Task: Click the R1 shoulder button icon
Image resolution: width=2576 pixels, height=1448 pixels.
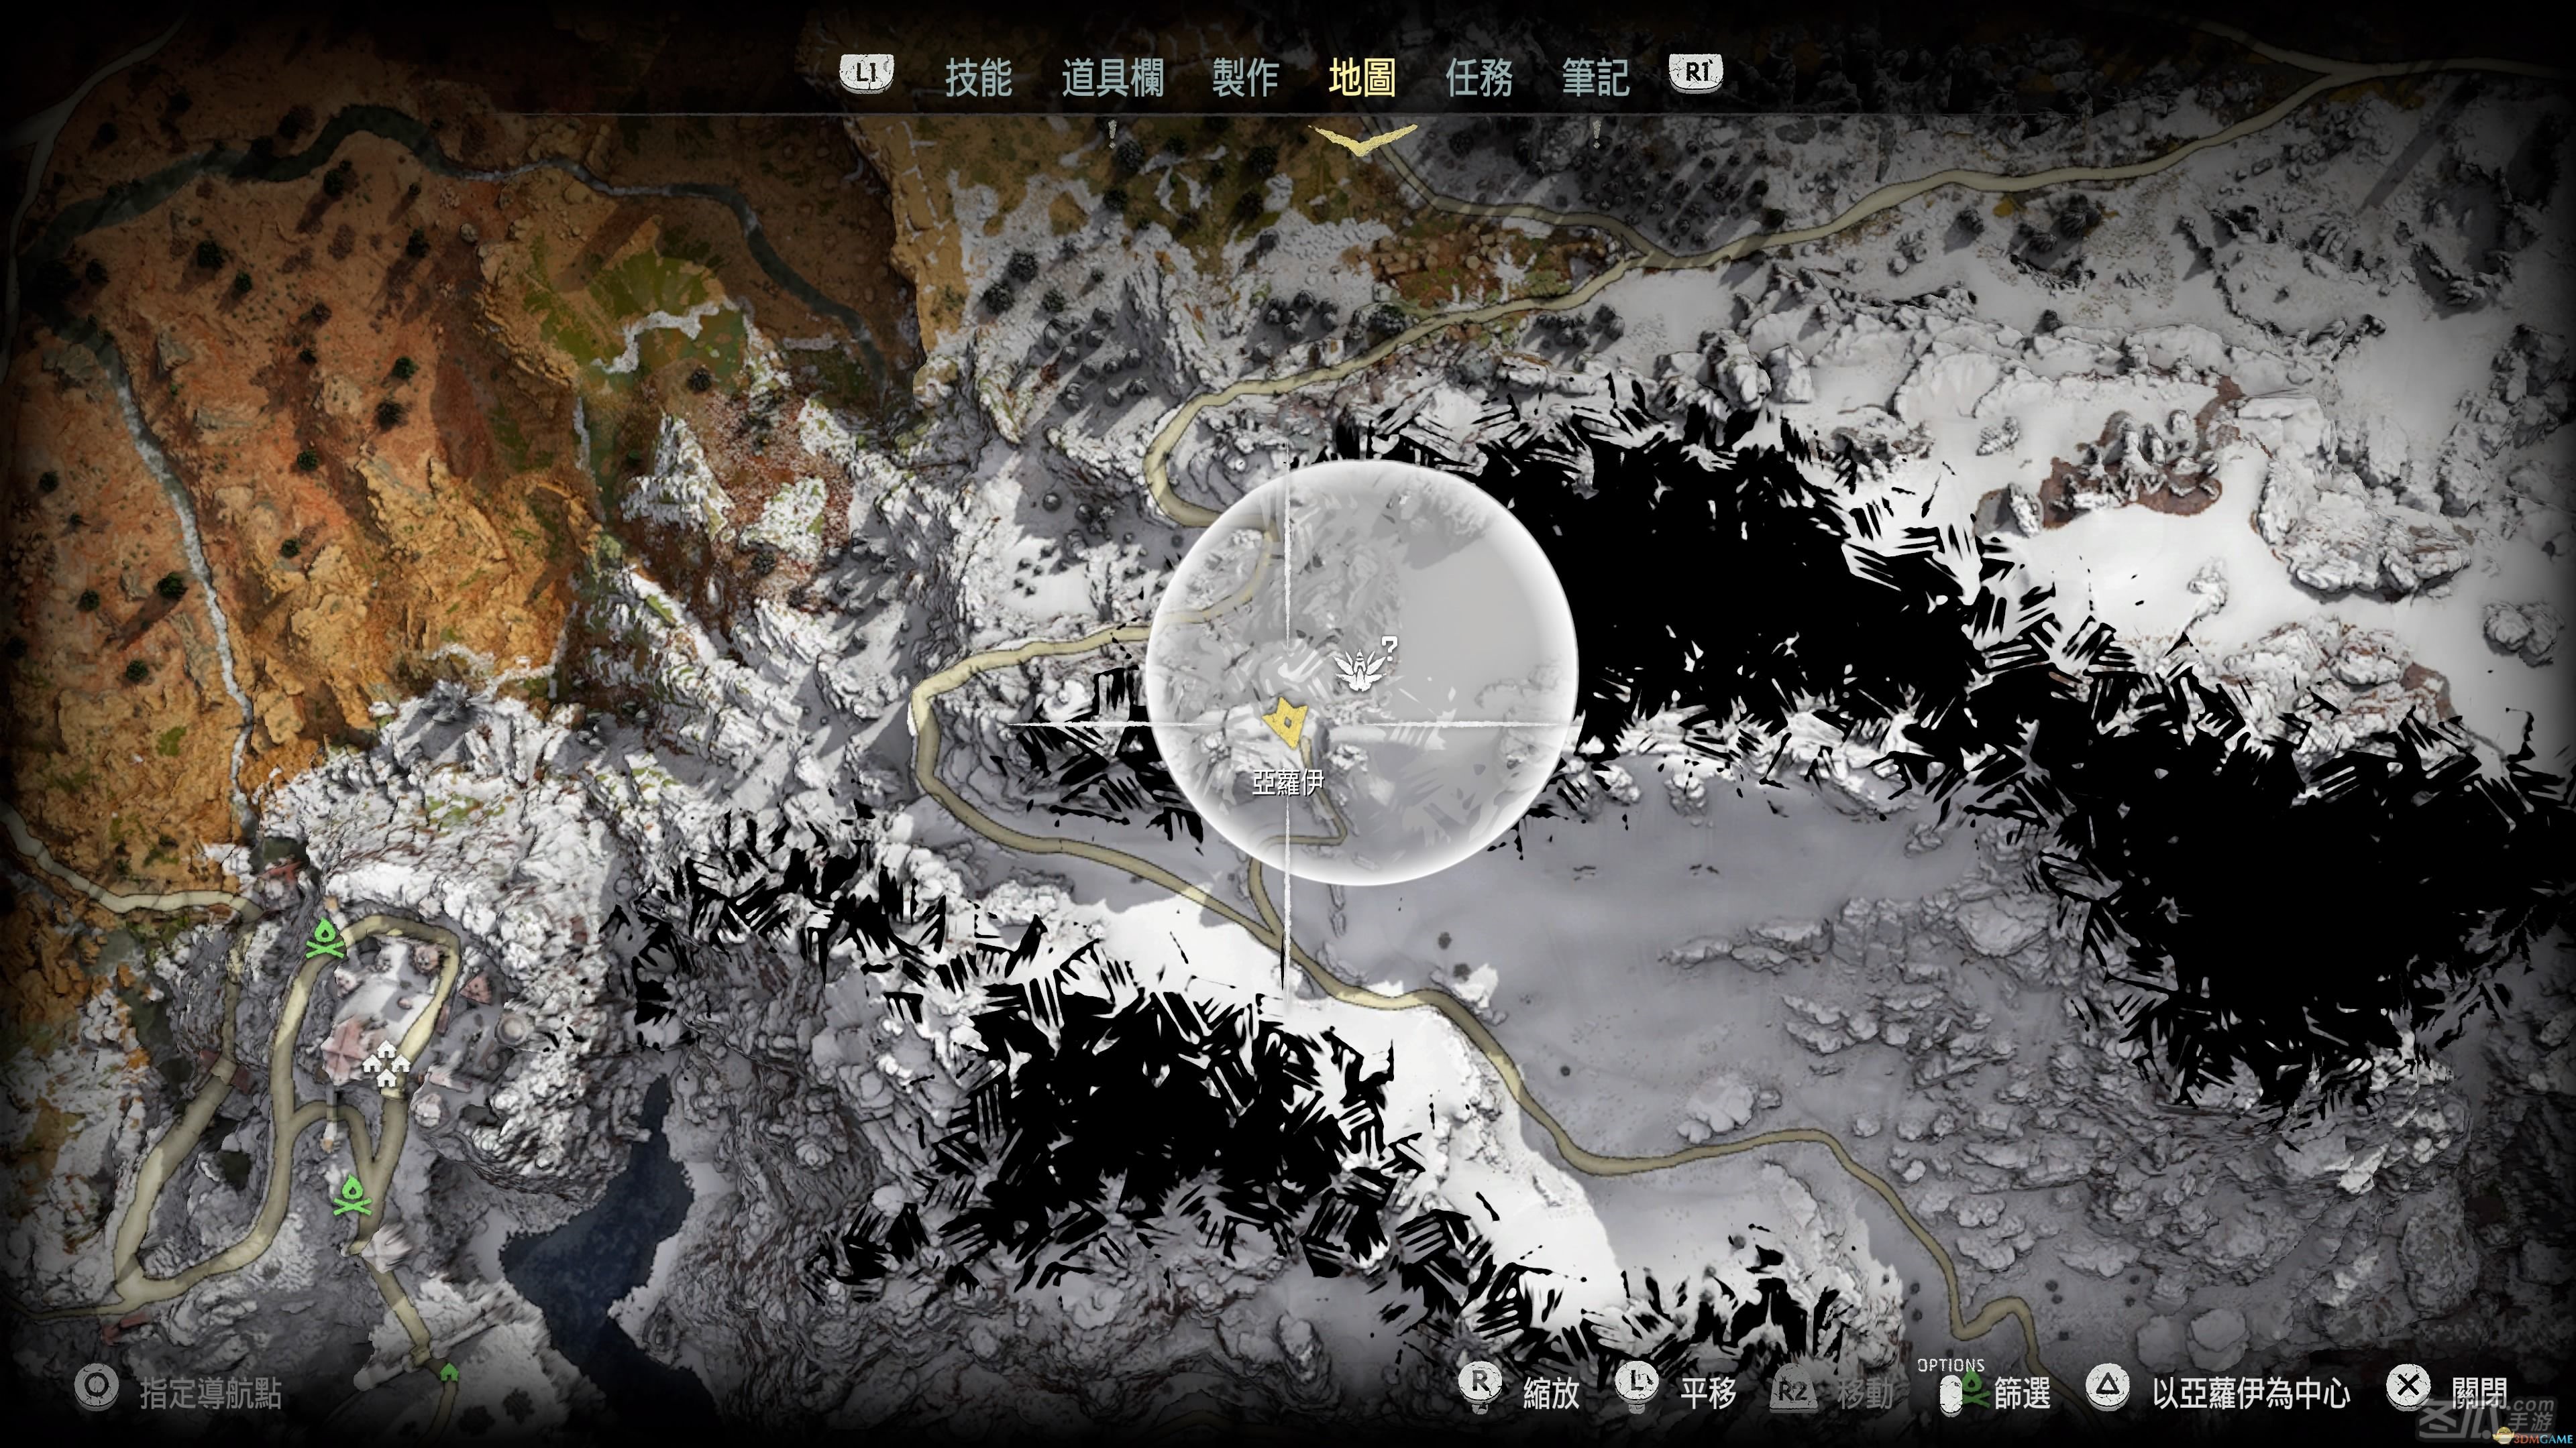Action: [x=1697, y=73]
